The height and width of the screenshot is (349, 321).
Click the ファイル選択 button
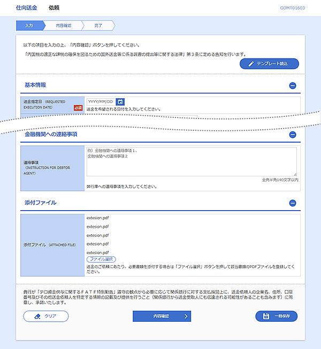tap(101, 259)
